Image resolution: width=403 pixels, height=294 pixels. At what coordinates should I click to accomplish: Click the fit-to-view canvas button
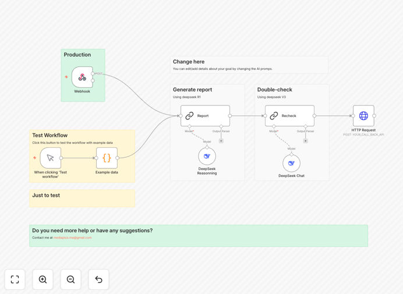click(15, 279)
